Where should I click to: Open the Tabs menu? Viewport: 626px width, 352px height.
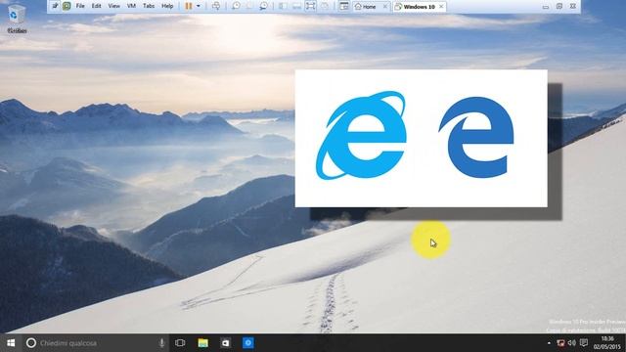click(149, 6)
